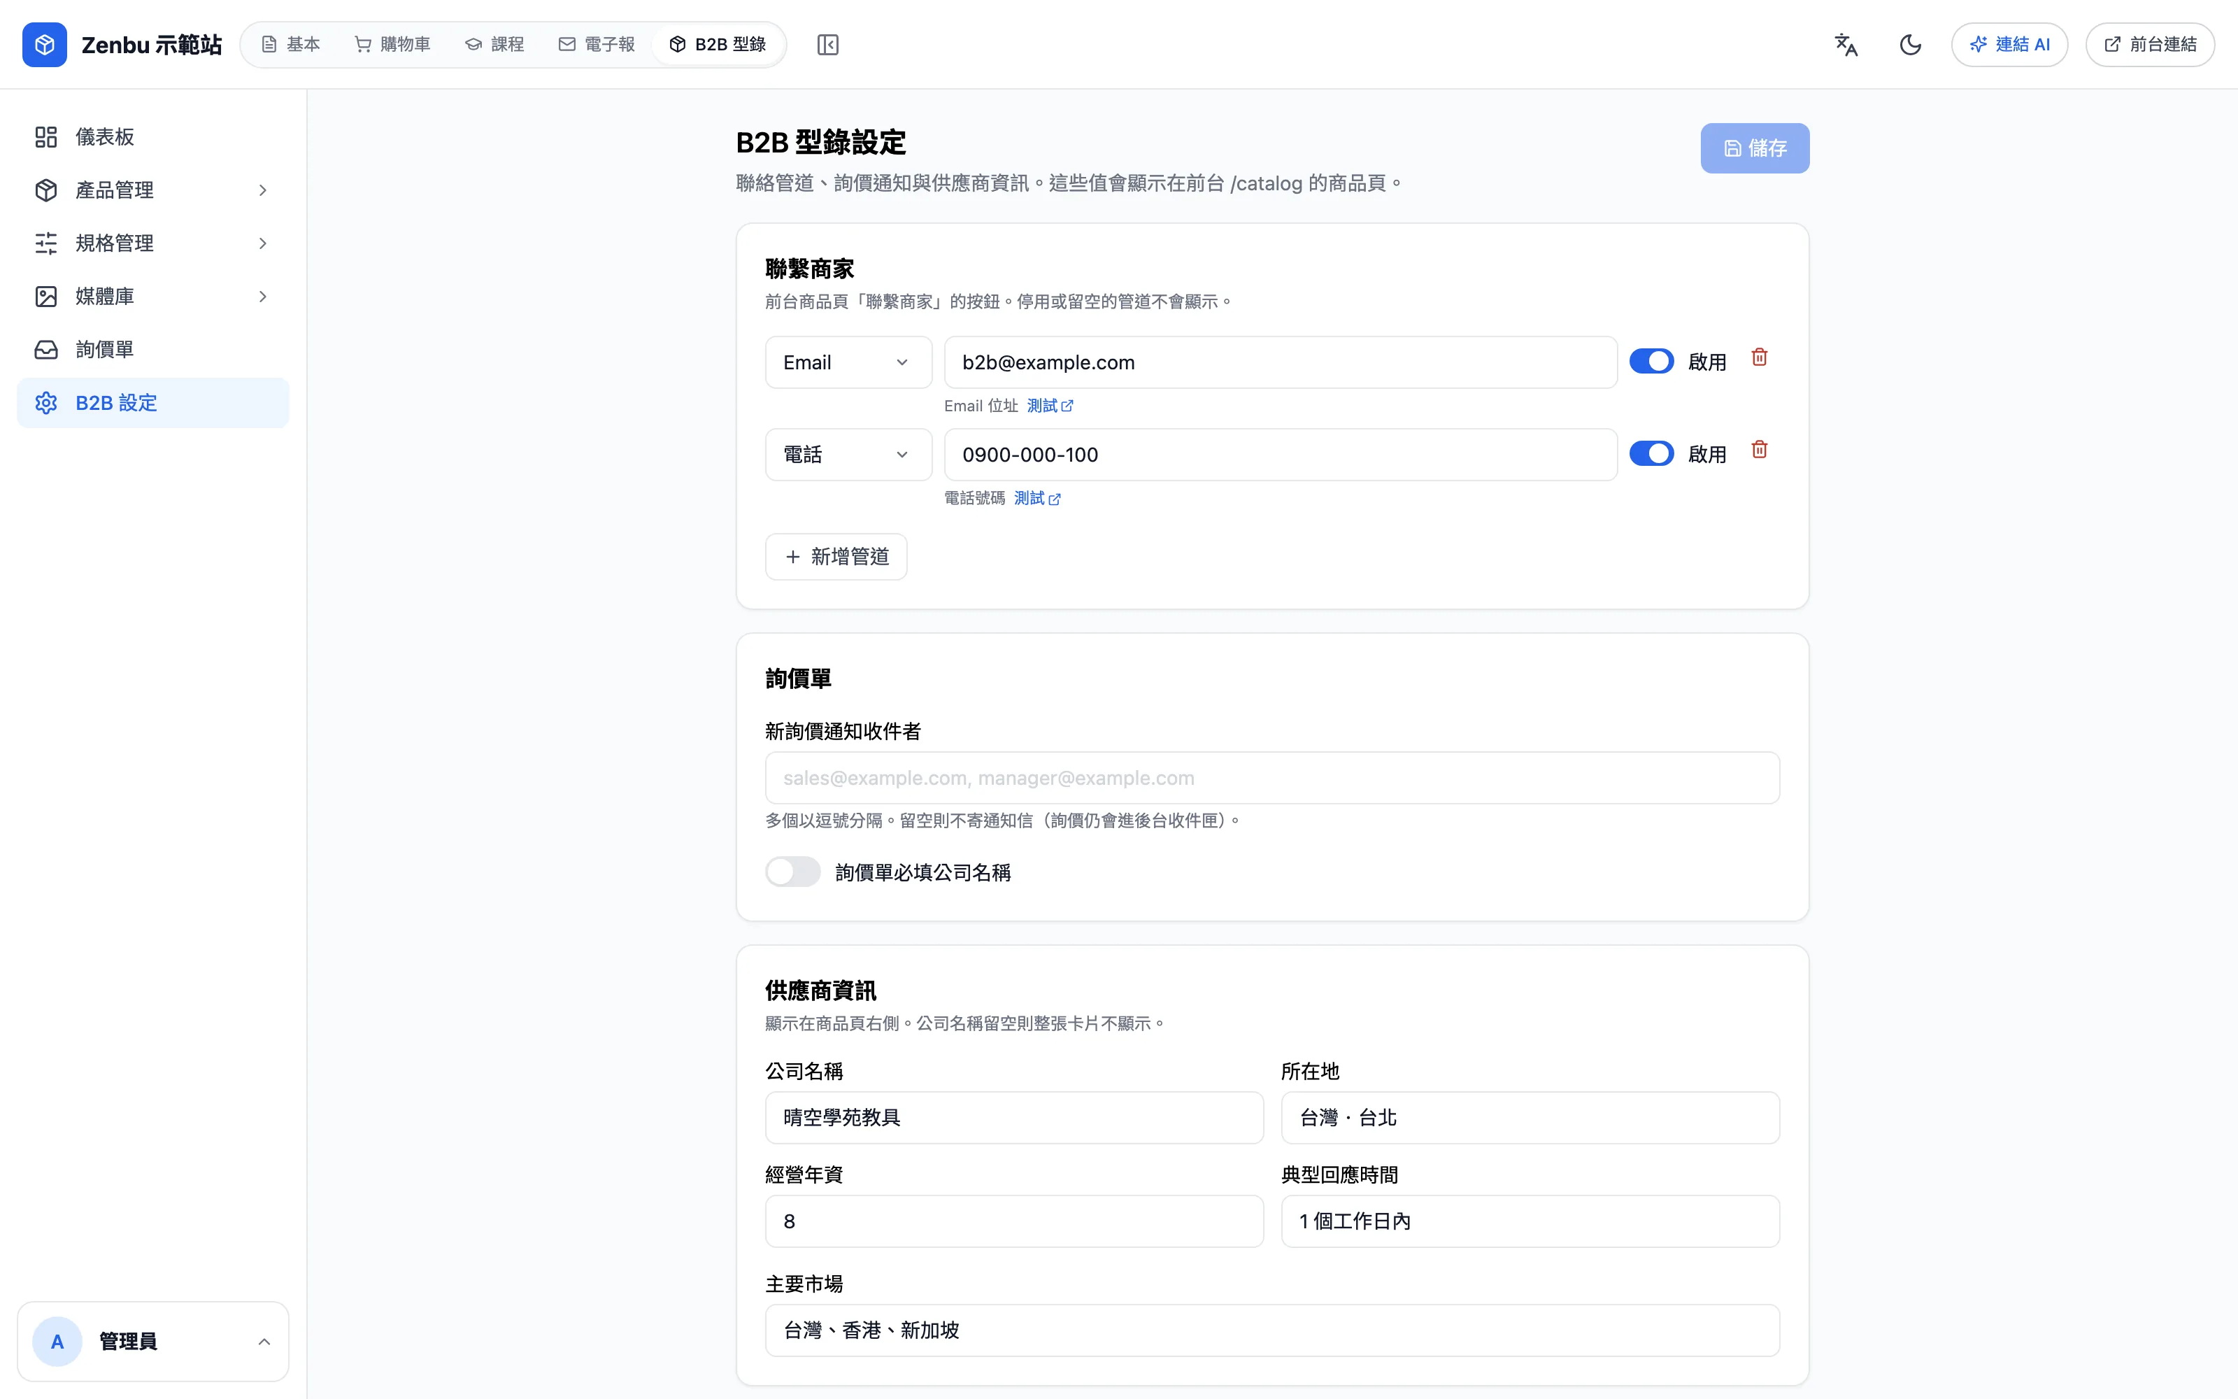Disable the Email channel toggle
This screenshot has height=1399, width=2238.
[1652, 362]
